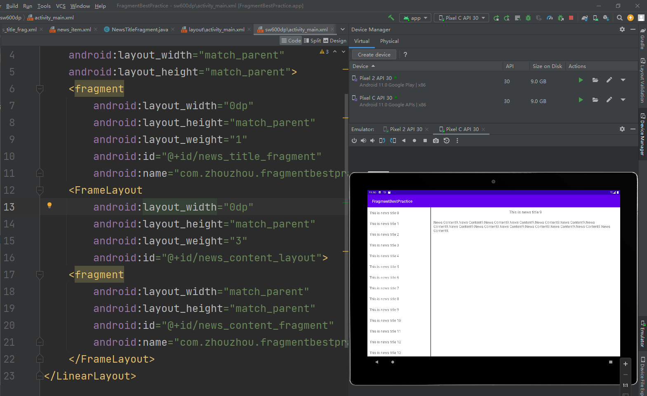
Task: Launch the Pixel C API 30 emulator
Action: coord(581,100)
